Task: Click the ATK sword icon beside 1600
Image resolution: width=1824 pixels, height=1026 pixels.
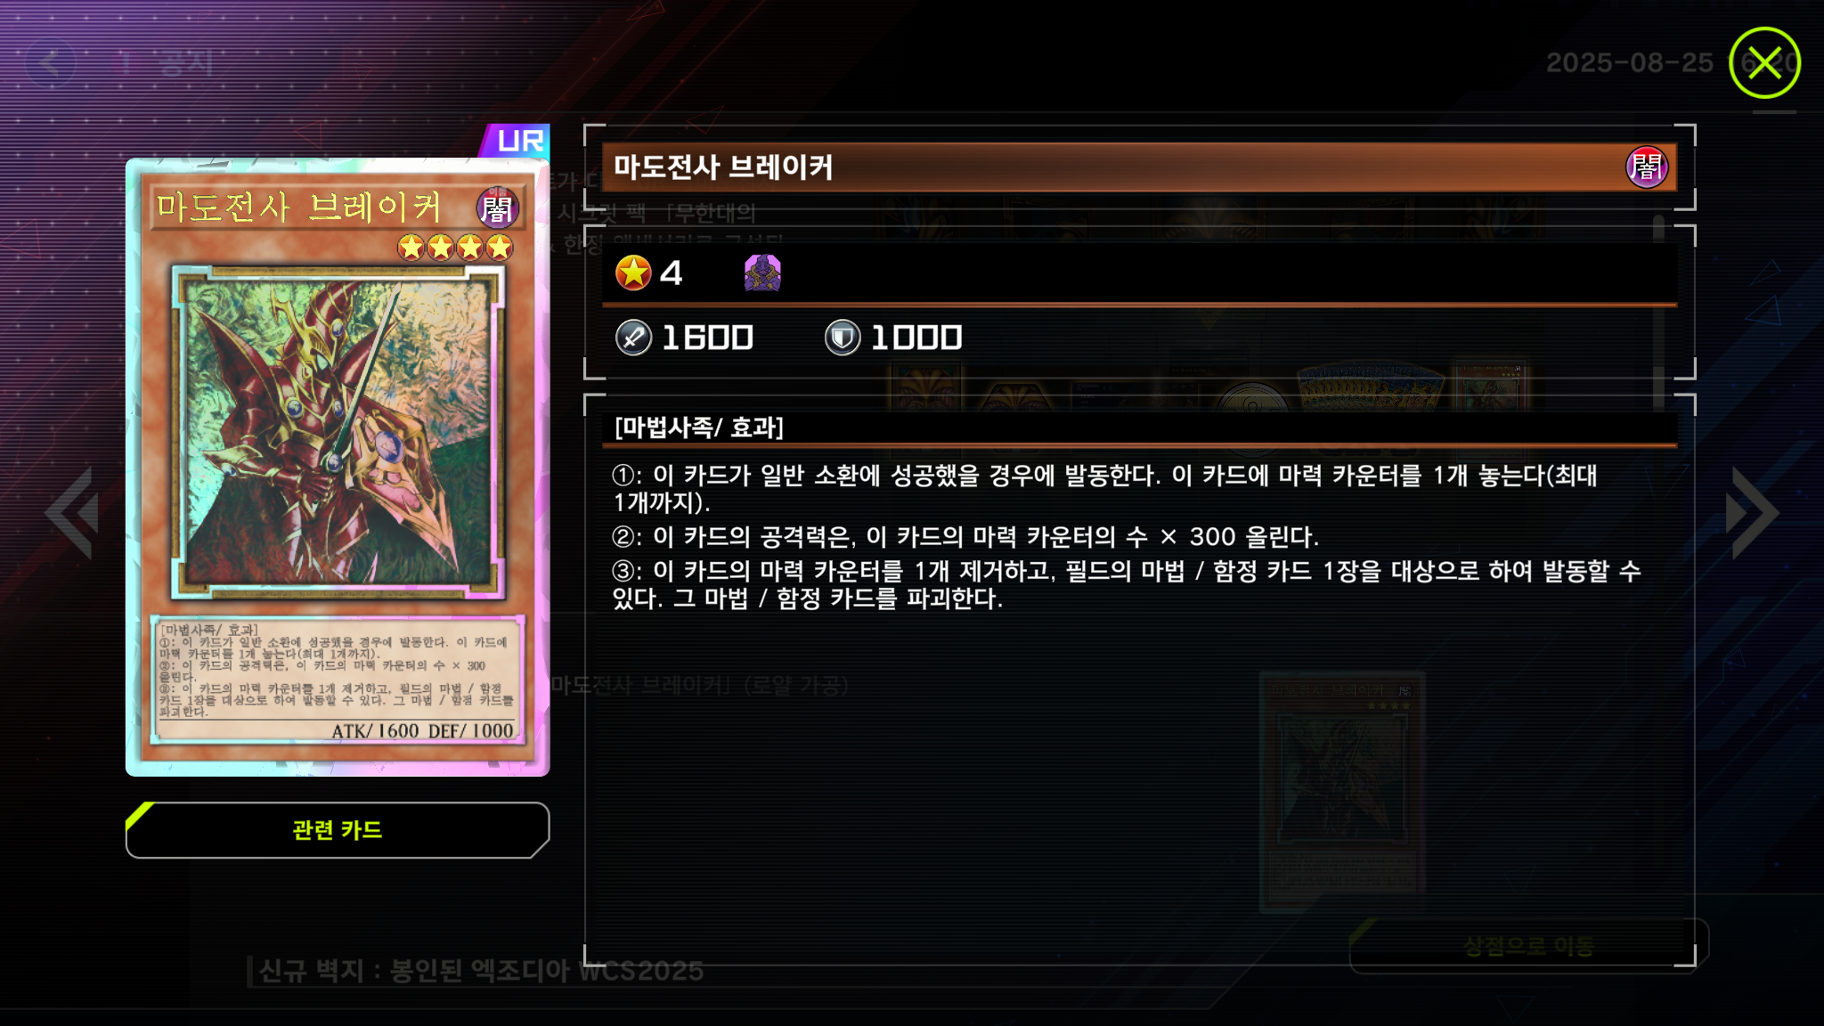Action: pos(633,338)
